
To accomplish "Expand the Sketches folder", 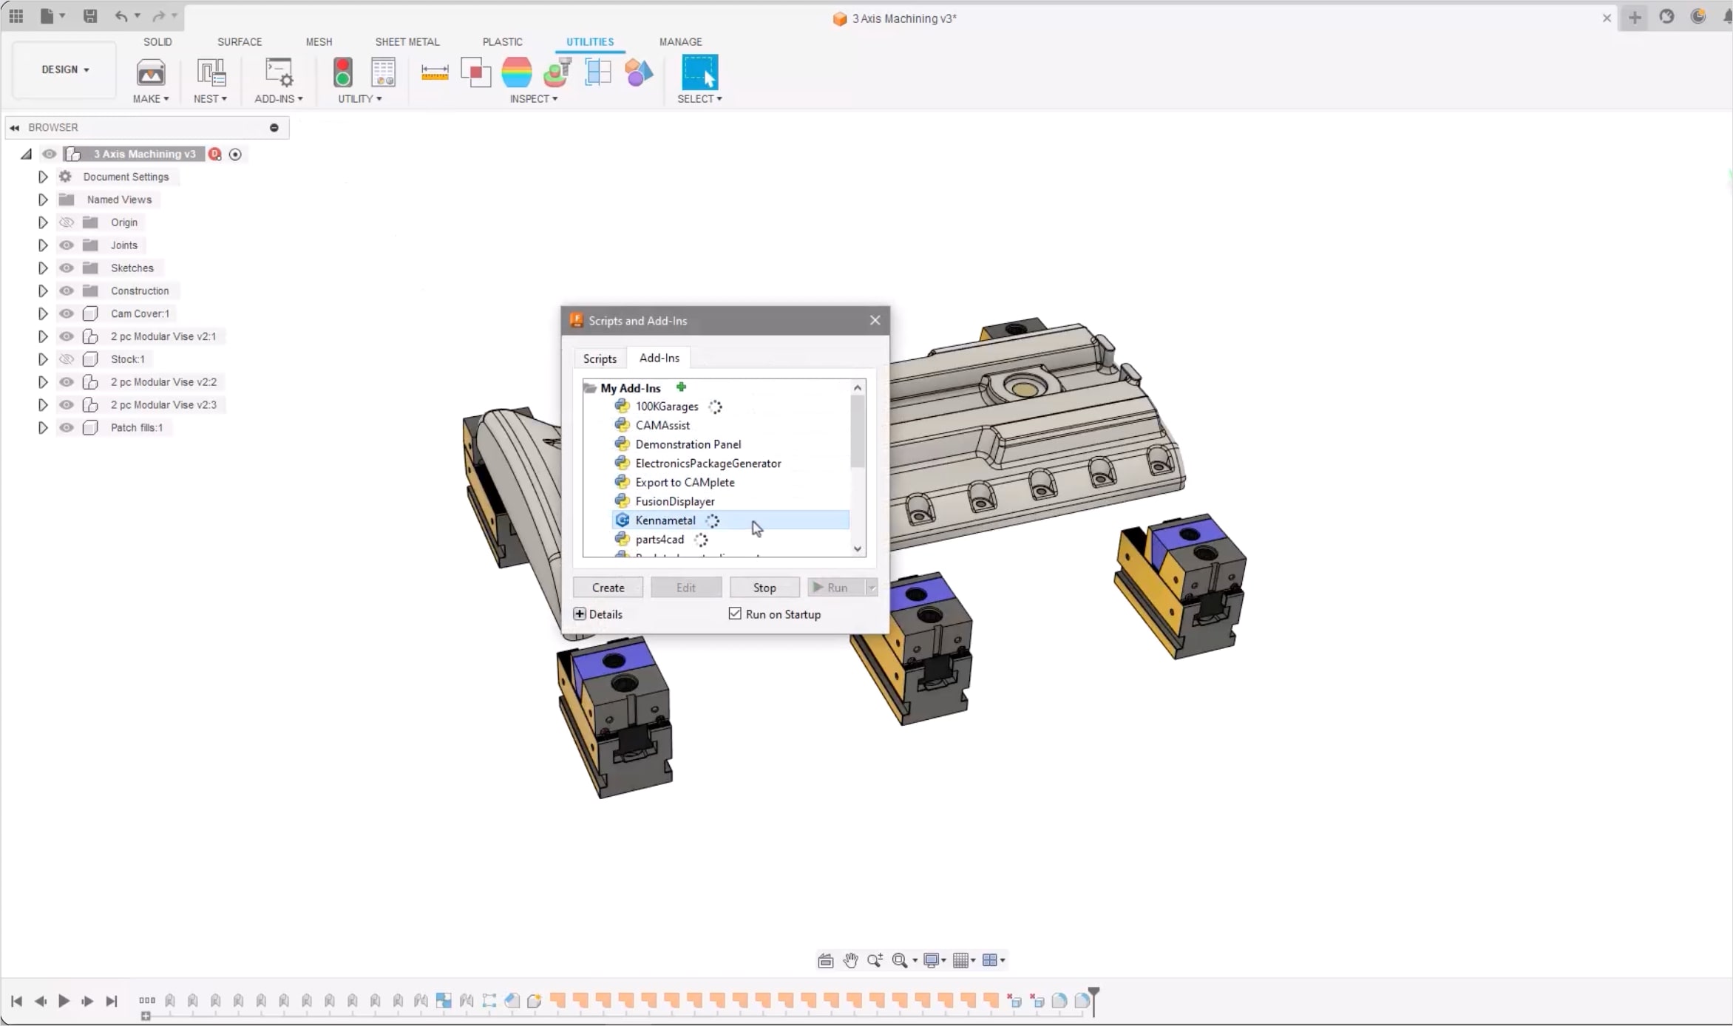I will click(x=42, y=268).
